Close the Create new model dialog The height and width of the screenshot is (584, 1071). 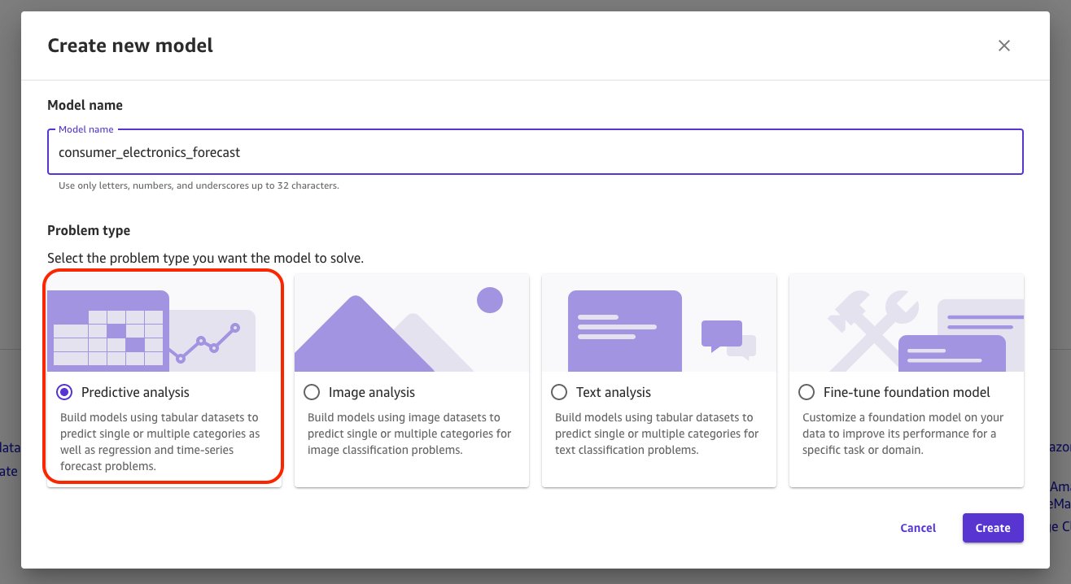tap(1004, 46)
